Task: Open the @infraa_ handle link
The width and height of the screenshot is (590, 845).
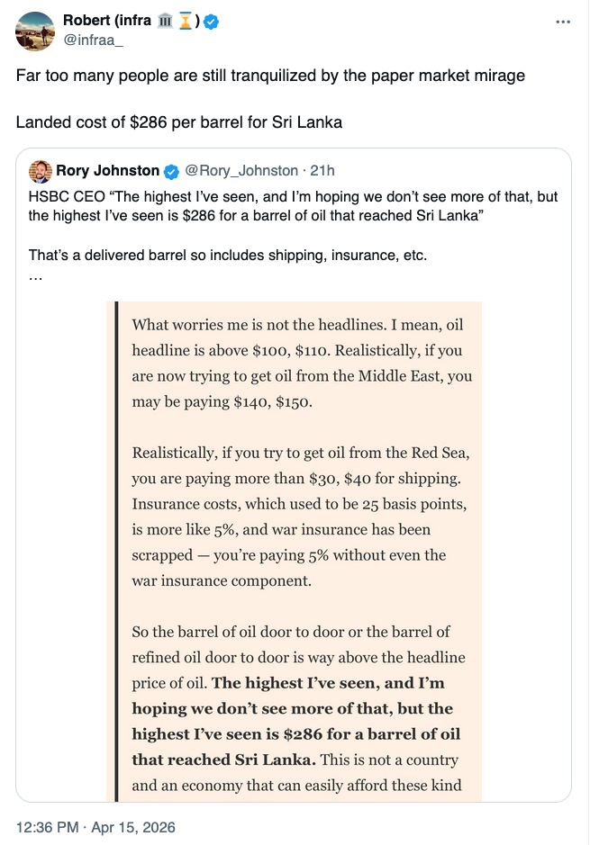Action: (92, 39)
